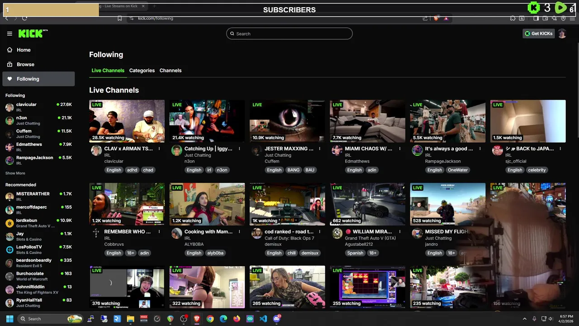Click the Spanish tag on Agustabell212 stream
This screenshot has height=326, width=579.
(x=355, y=253)
